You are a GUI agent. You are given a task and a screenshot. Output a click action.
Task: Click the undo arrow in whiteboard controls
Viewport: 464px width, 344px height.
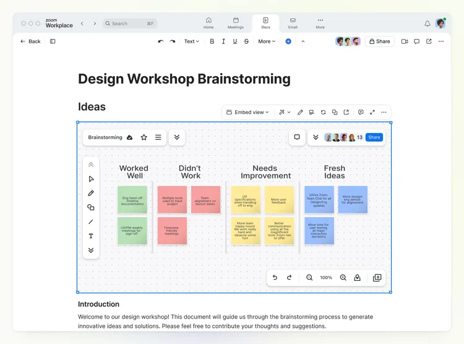tap(275, 278)
